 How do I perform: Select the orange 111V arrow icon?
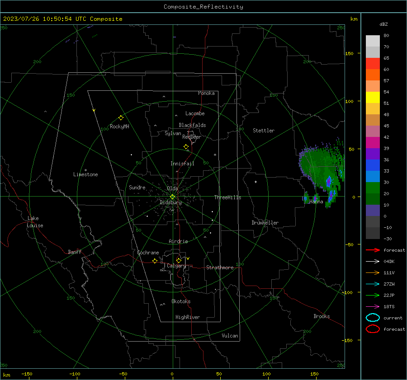pos(373,272)
